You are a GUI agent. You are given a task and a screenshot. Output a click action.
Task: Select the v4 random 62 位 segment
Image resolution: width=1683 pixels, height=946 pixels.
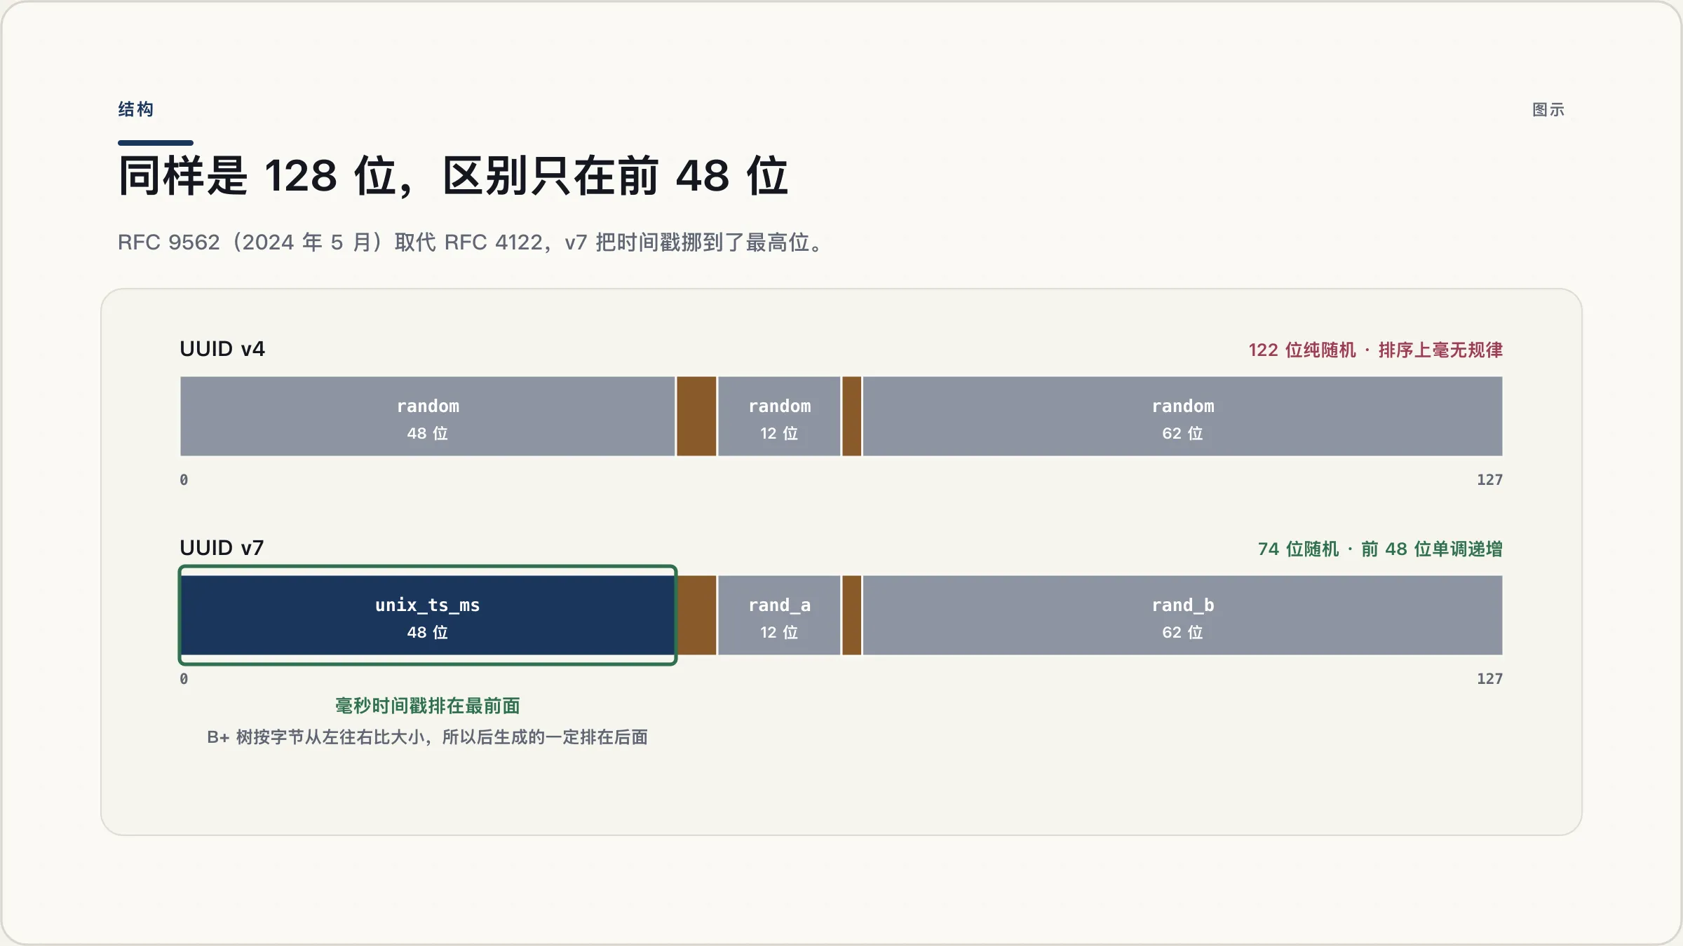[x=1183, y=416]
